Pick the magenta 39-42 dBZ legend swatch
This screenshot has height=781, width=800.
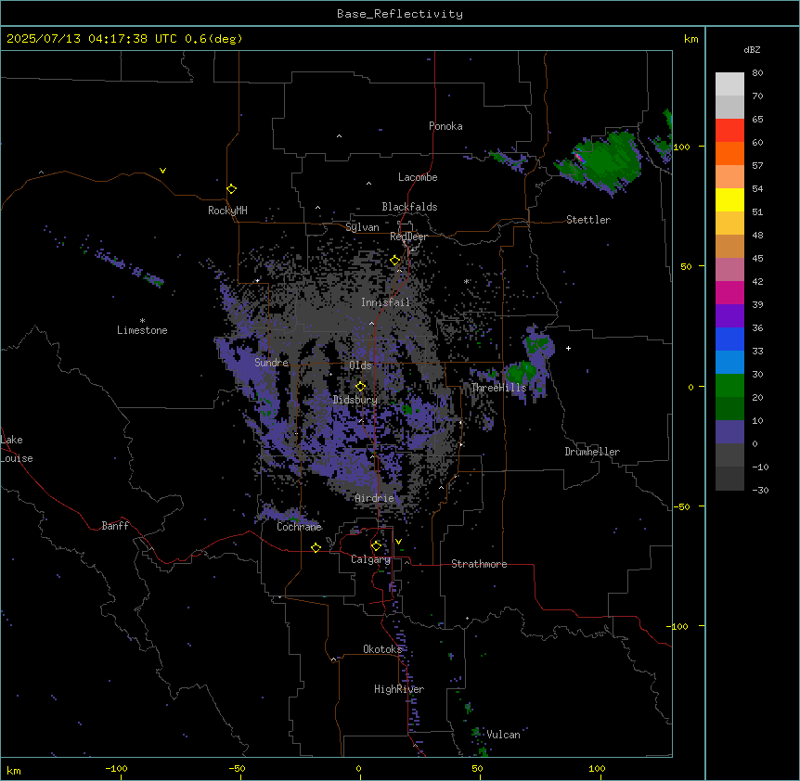point(729,292)
